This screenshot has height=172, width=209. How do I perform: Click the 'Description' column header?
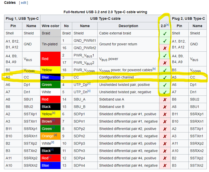(129, 26)
